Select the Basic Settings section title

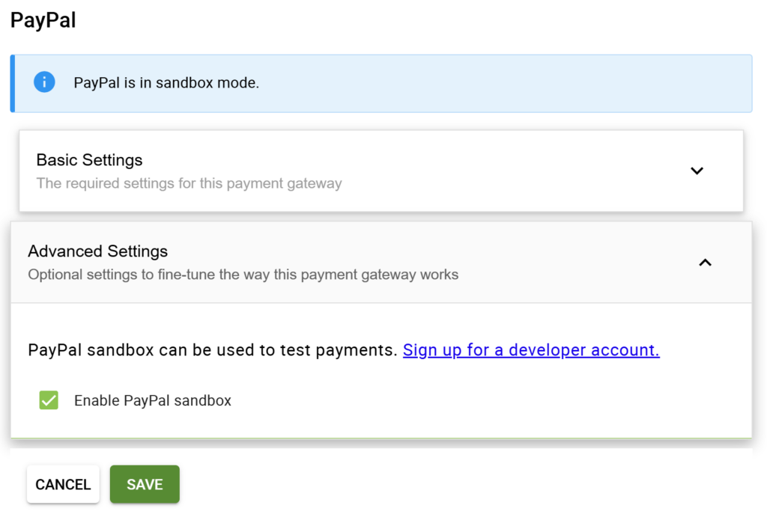click(89, 160)
